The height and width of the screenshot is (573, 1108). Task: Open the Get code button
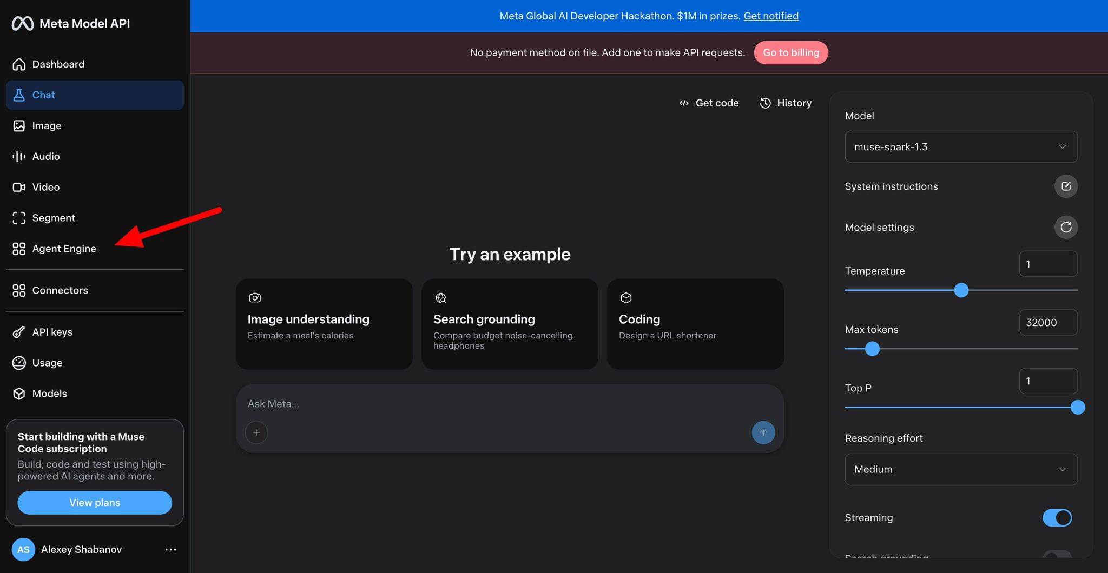pos(709,103)
